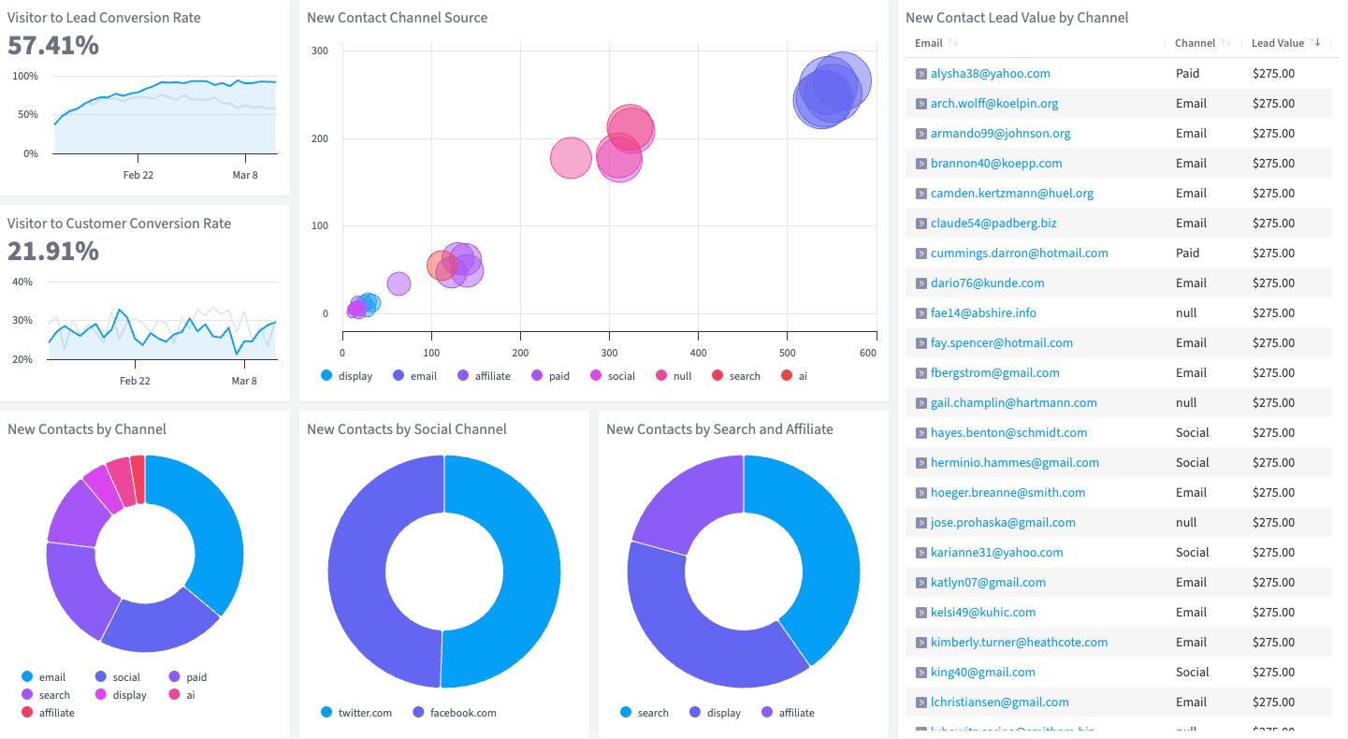Viewport: 1348px width, 739px height.
Task: Expand row icon for kimberly.turner@heathcote.com
Action: [920, 642]
